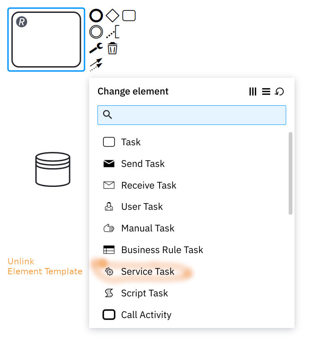Click the popup list scrollbar
Viewport: 312px width, 338px height.
290,173
